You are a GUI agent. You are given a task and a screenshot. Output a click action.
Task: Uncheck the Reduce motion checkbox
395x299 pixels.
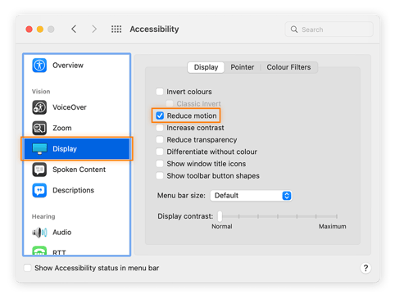[160, 116]
